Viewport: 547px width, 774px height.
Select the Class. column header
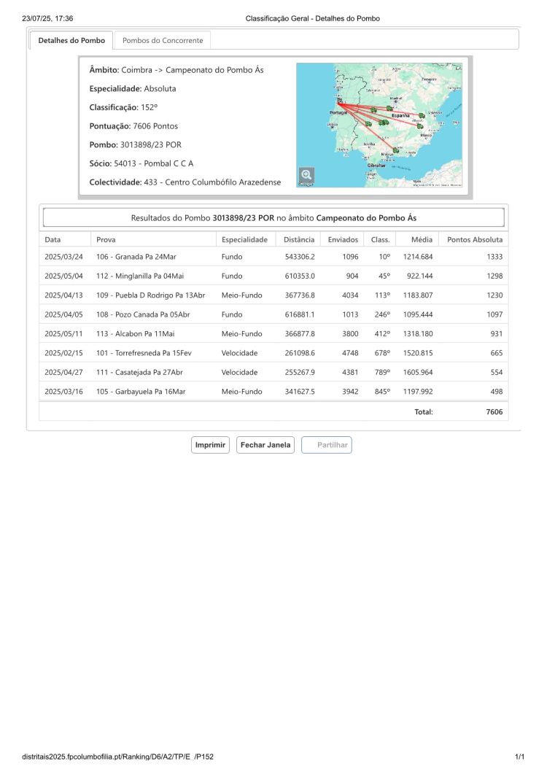380,239
